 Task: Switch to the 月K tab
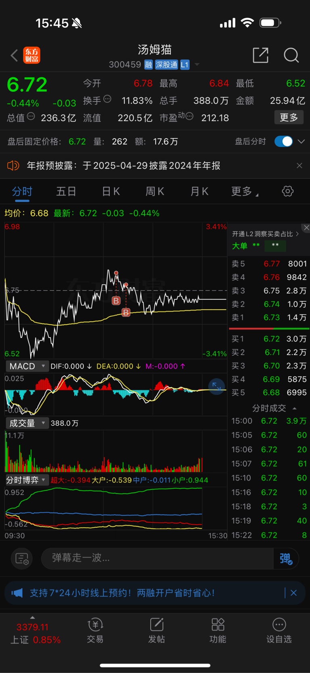[x=199, y=191]
